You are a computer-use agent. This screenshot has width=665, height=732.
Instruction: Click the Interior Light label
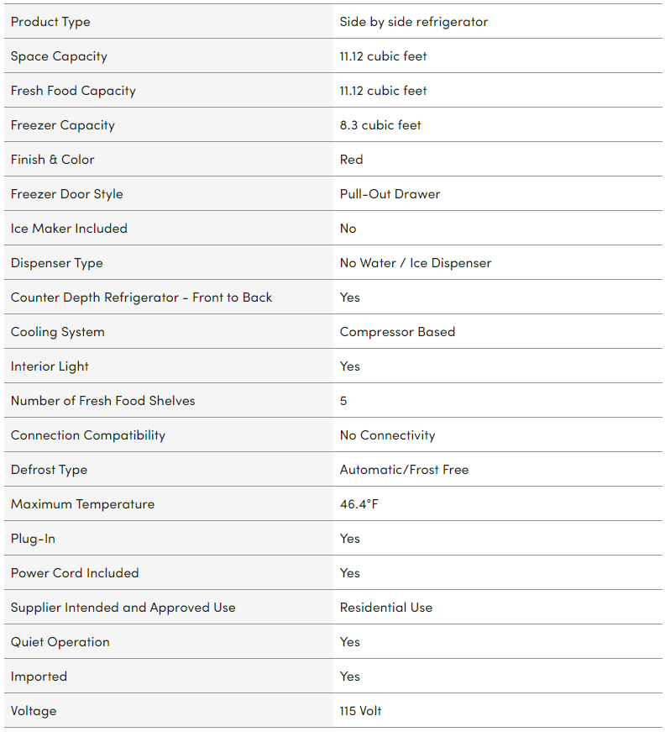[x=50, y=366]
